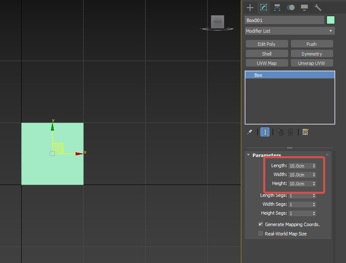Click the FRONT ViewCube face
This screenshot has height=263, width=346.
coord(217,22)
